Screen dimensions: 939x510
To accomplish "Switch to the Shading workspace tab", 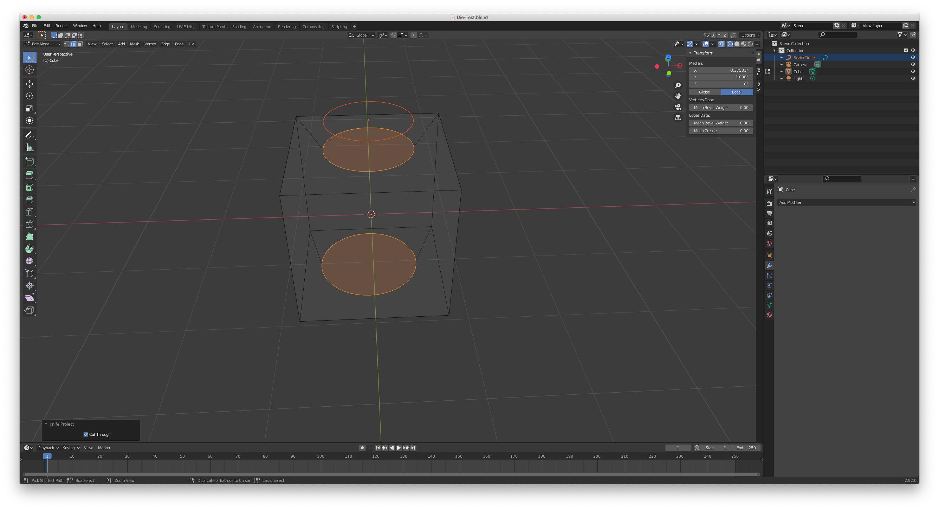I will pos(239,27).
